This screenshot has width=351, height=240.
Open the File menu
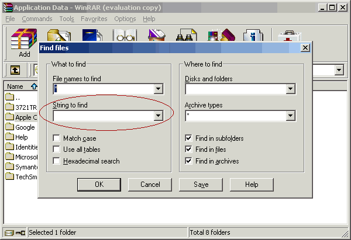(10, 19)
